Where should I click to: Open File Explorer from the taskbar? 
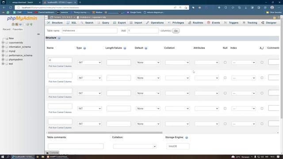(43, 157)
